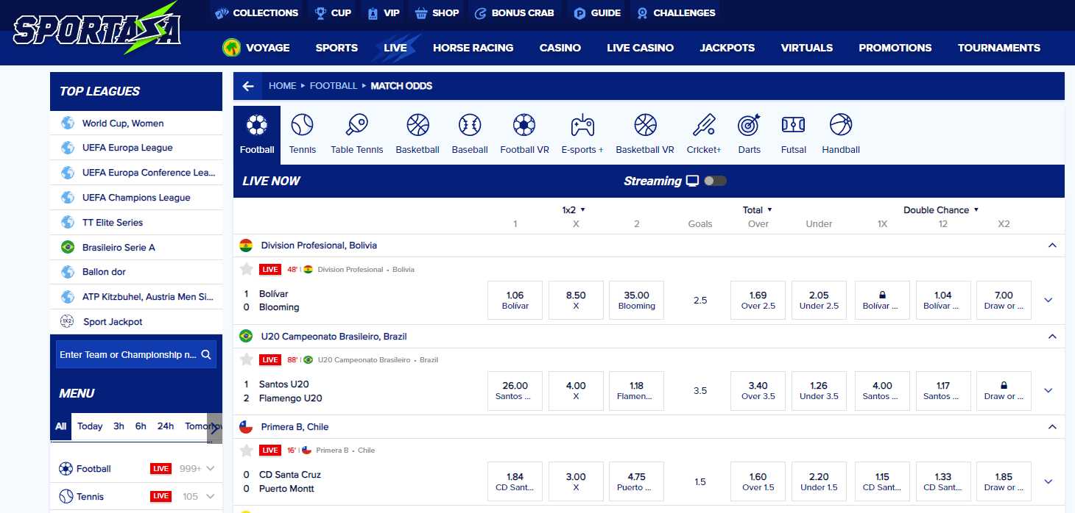
Task: Expand extra markets for Bolívar match
Action: pos(1048,300)
